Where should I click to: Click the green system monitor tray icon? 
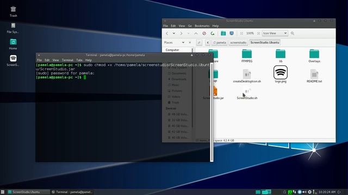[x=290, y=192]
